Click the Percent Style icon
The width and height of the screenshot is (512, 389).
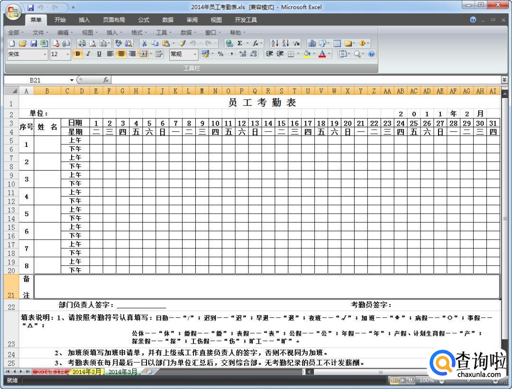pyautogui.click(x=220, y=54)
